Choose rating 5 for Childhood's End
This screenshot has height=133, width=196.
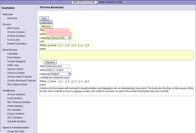pyautogui.click(x=86, y=81)
